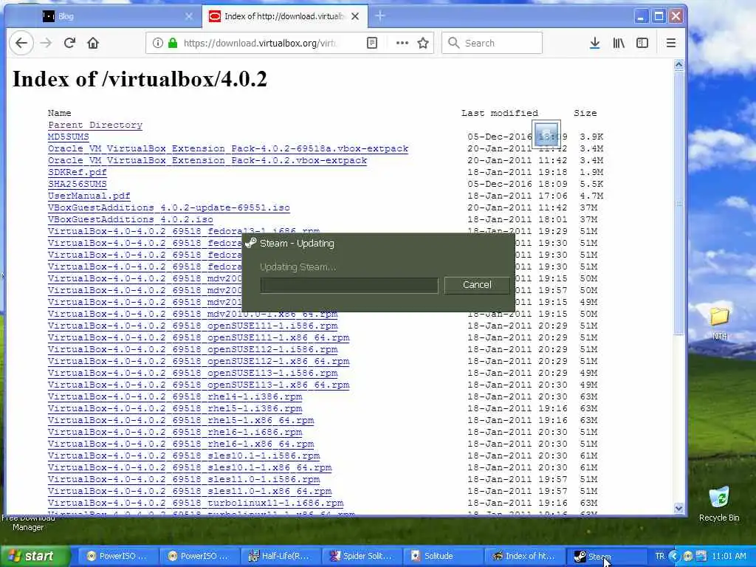756x567 pixels.
Task: Click the green padlock security icon
Action: [173, 43]
